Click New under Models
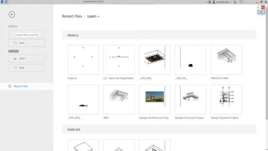This screenshot has height=151, width=268. [26, 43]
